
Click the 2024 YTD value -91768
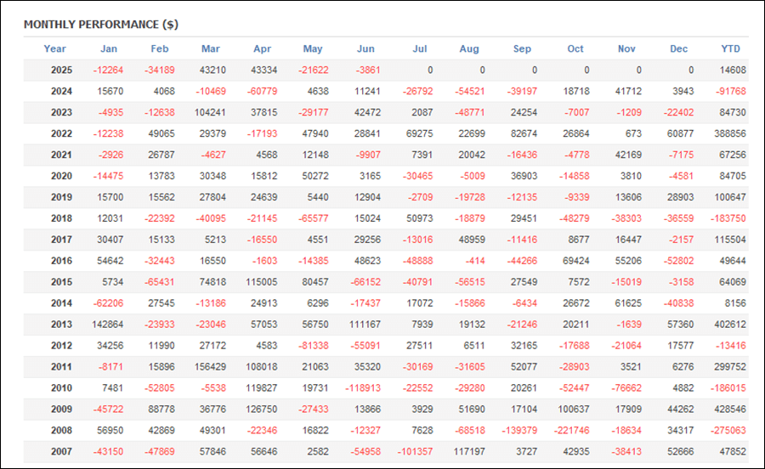(731, 91)
